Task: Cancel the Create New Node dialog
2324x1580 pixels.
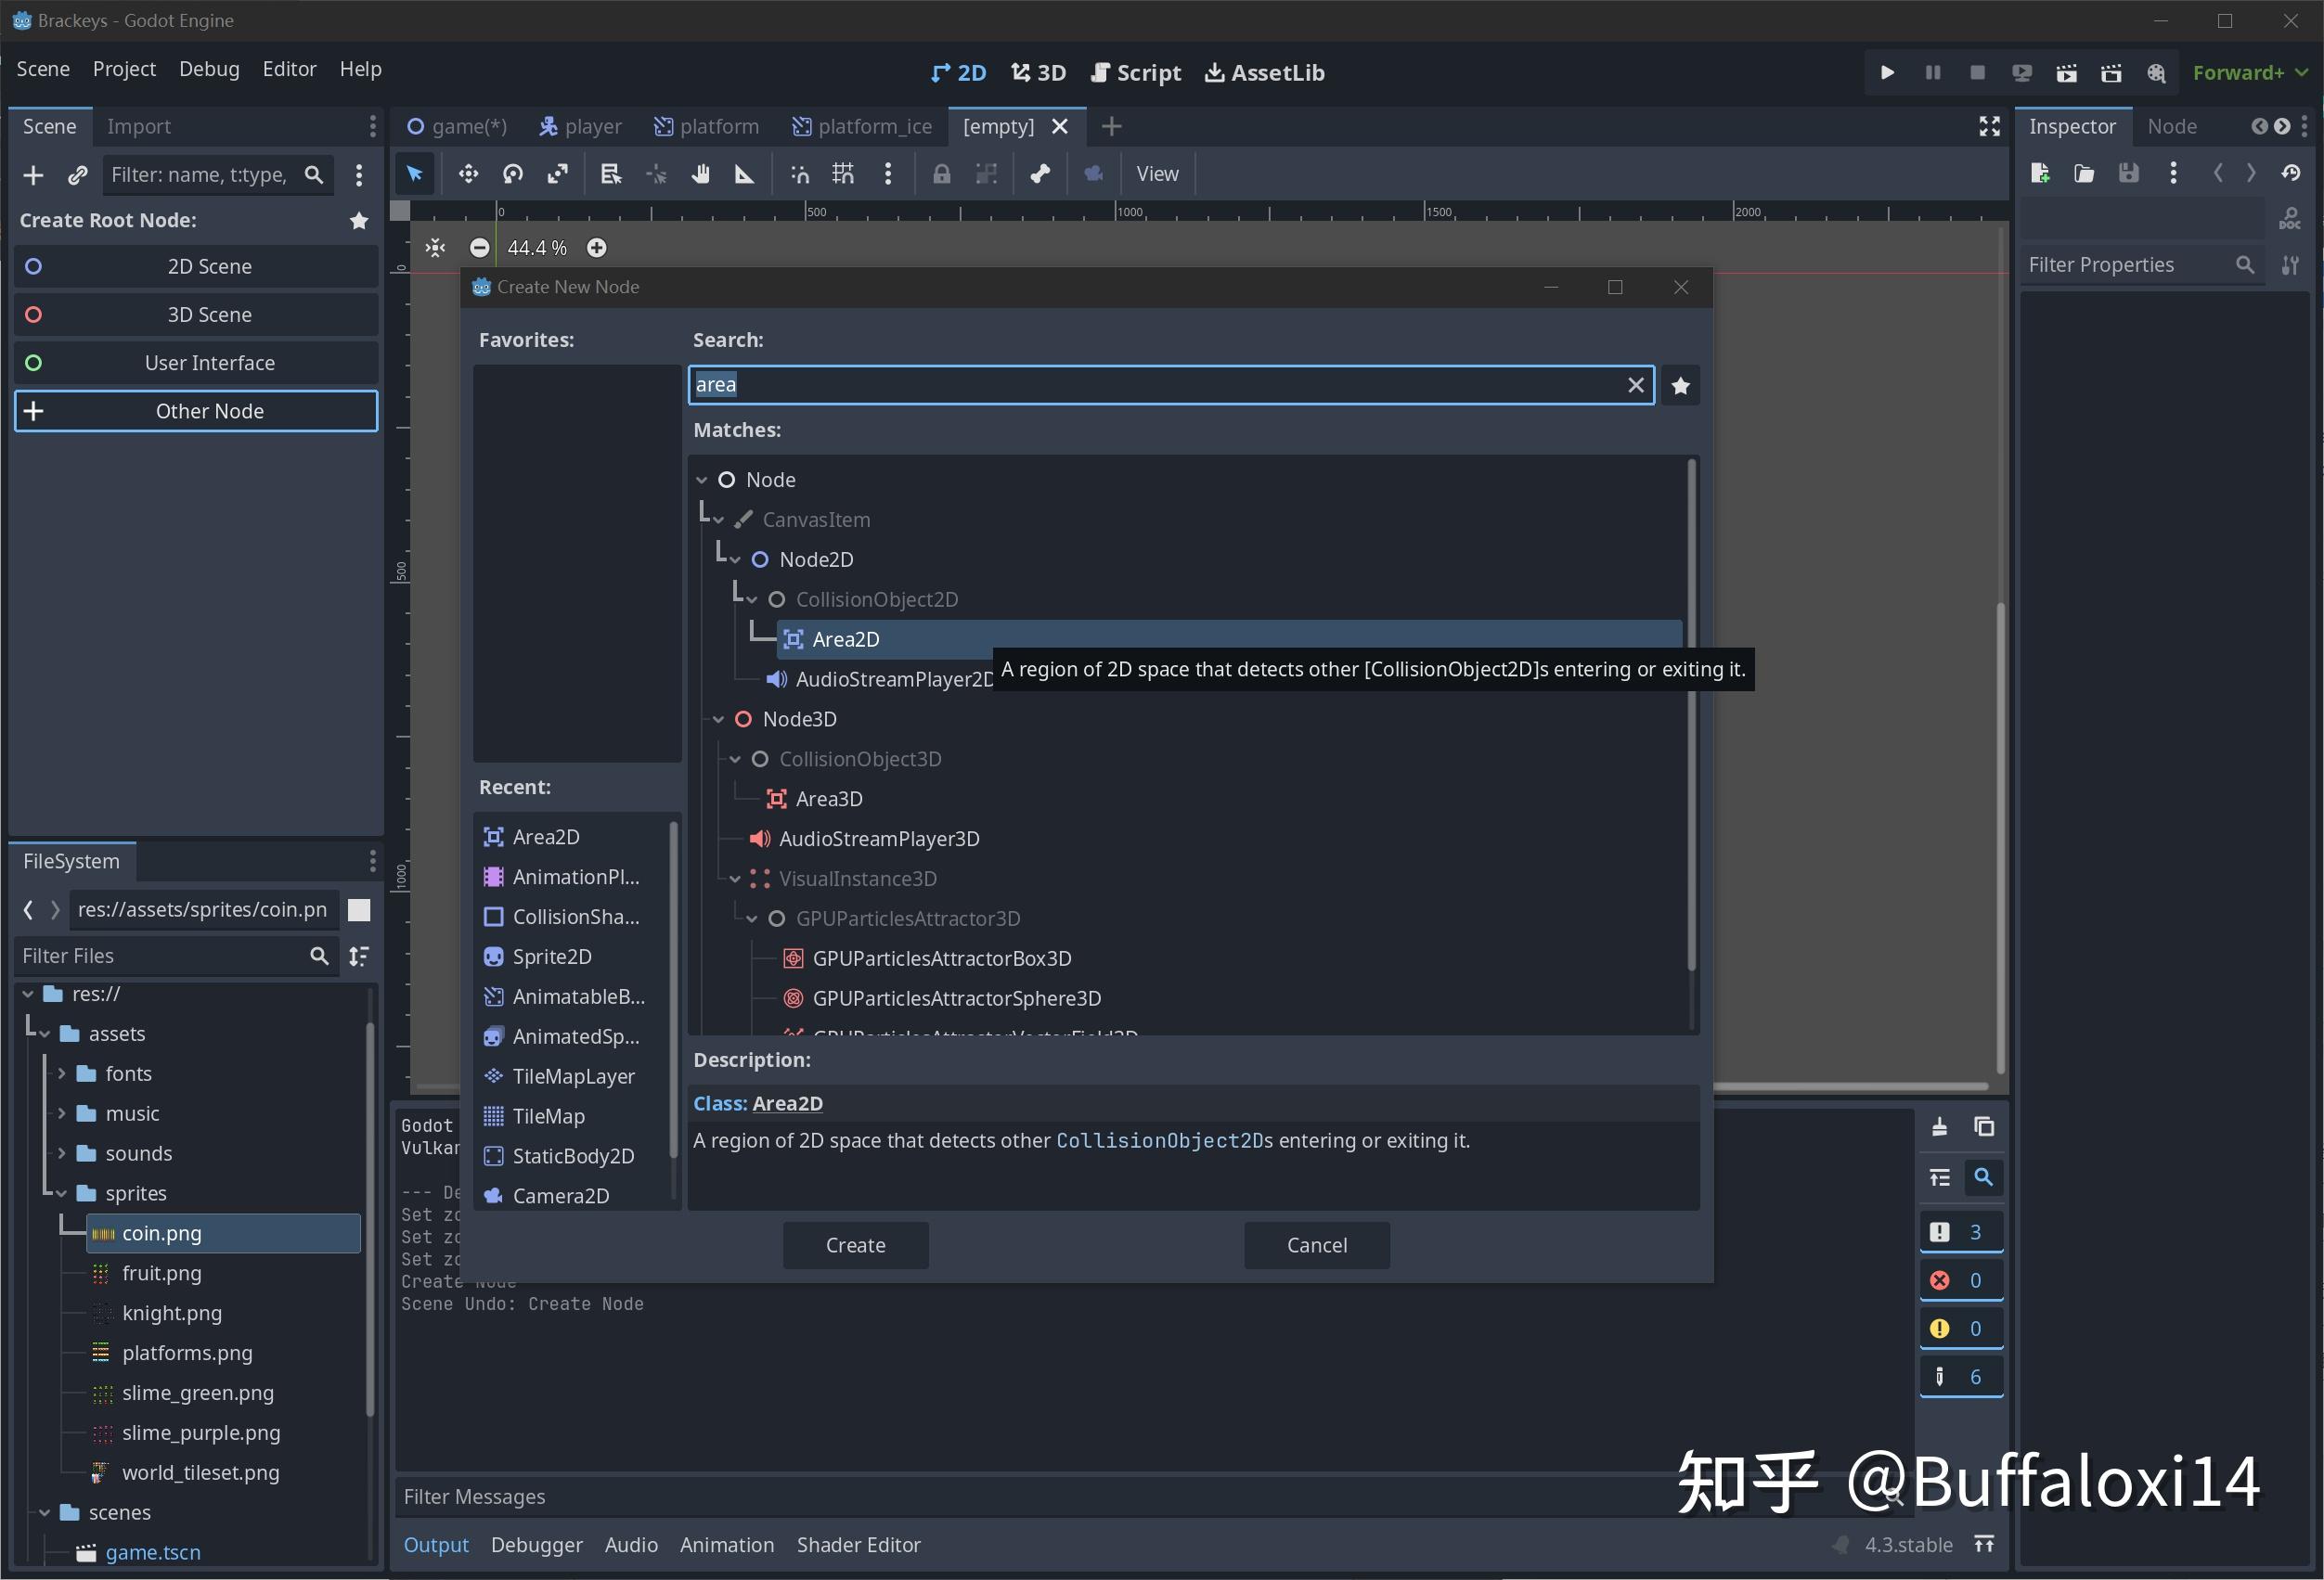Action: [x=1316, y=1245]
